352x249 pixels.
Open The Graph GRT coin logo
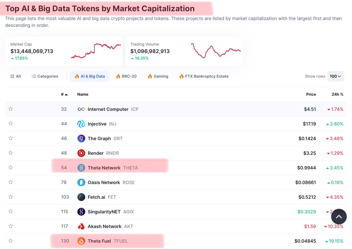(x=81, y=138)
